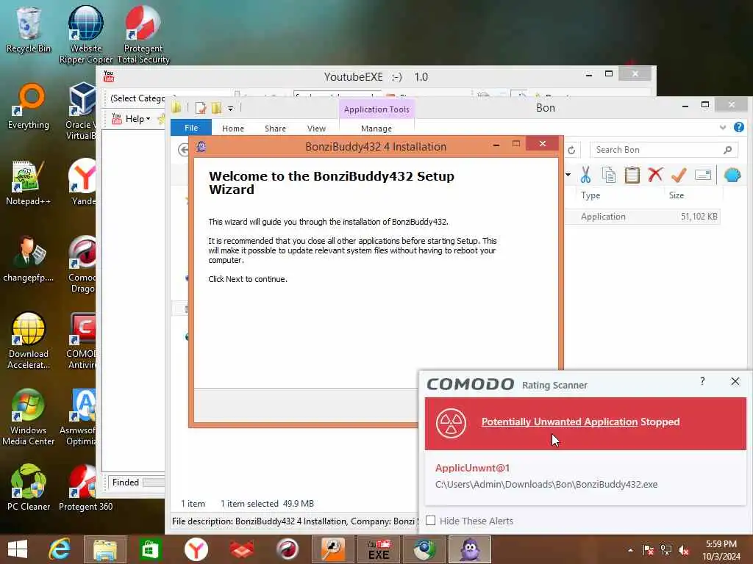Switch to the Home ribbon tab
The height and width of the screenshot is (564, 753).
click(x=233, y=129)
